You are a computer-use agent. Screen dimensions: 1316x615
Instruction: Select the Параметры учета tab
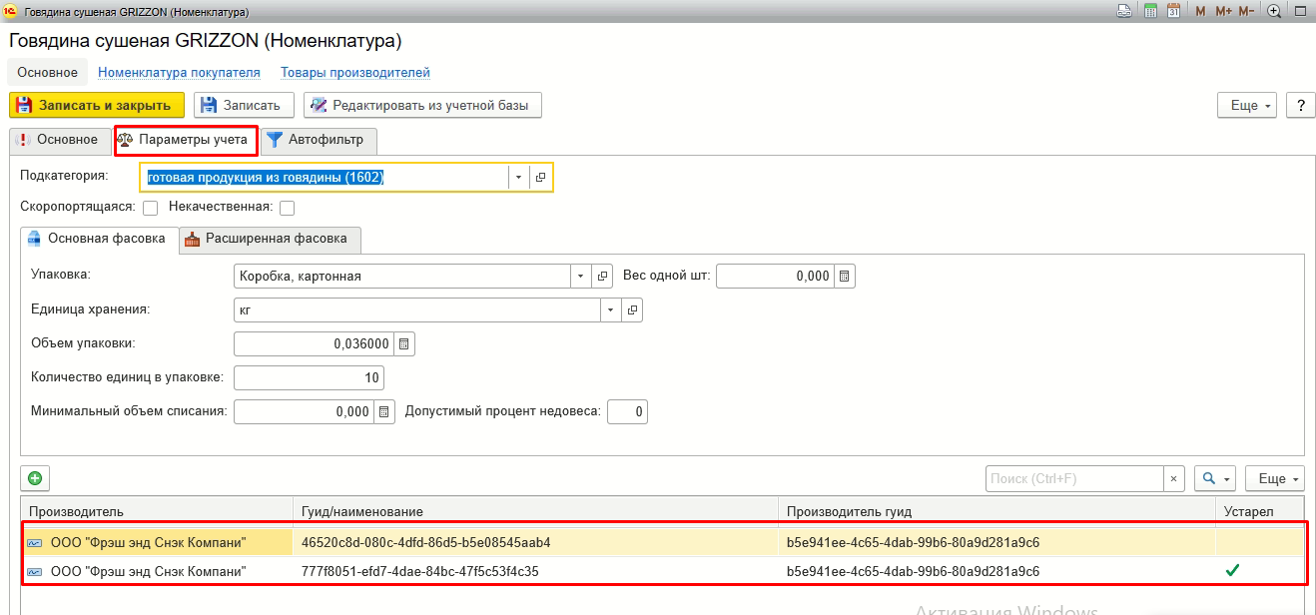tap(184, 140)
